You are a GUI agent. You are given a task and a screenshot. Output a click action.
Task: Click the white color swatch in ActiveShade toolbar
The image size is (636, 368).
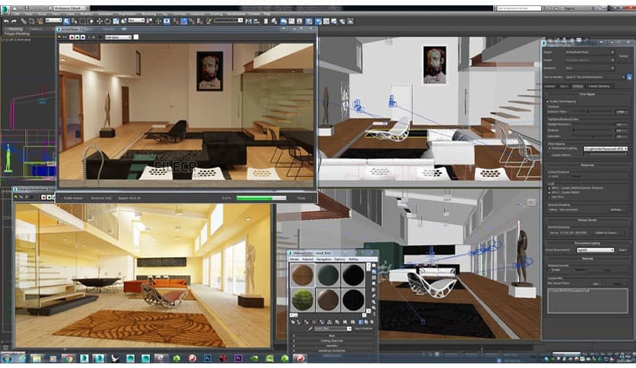[136, 36]
